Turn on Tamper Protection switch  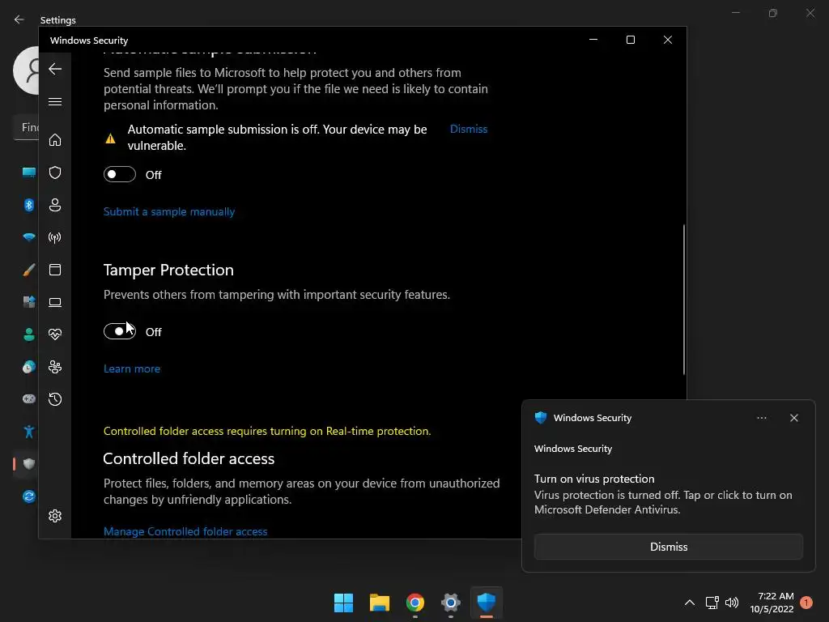click(120, 331)
